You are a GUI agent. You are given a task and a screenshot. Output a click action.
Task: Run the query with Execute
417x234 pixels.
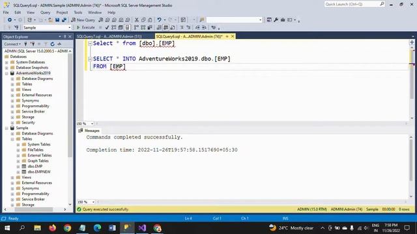[85, 27]
